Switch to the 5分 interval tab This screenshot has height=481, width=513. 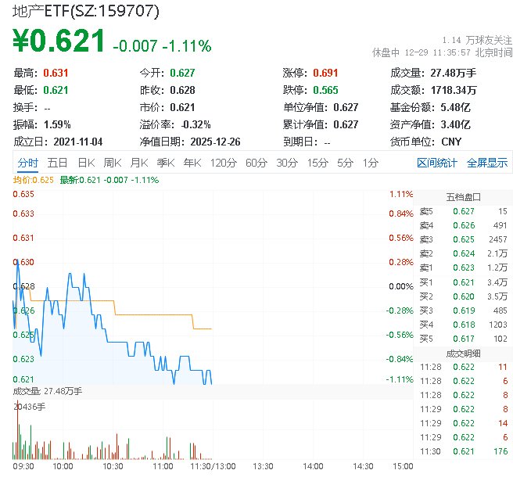pyautogui.click(x=345, y=163)
